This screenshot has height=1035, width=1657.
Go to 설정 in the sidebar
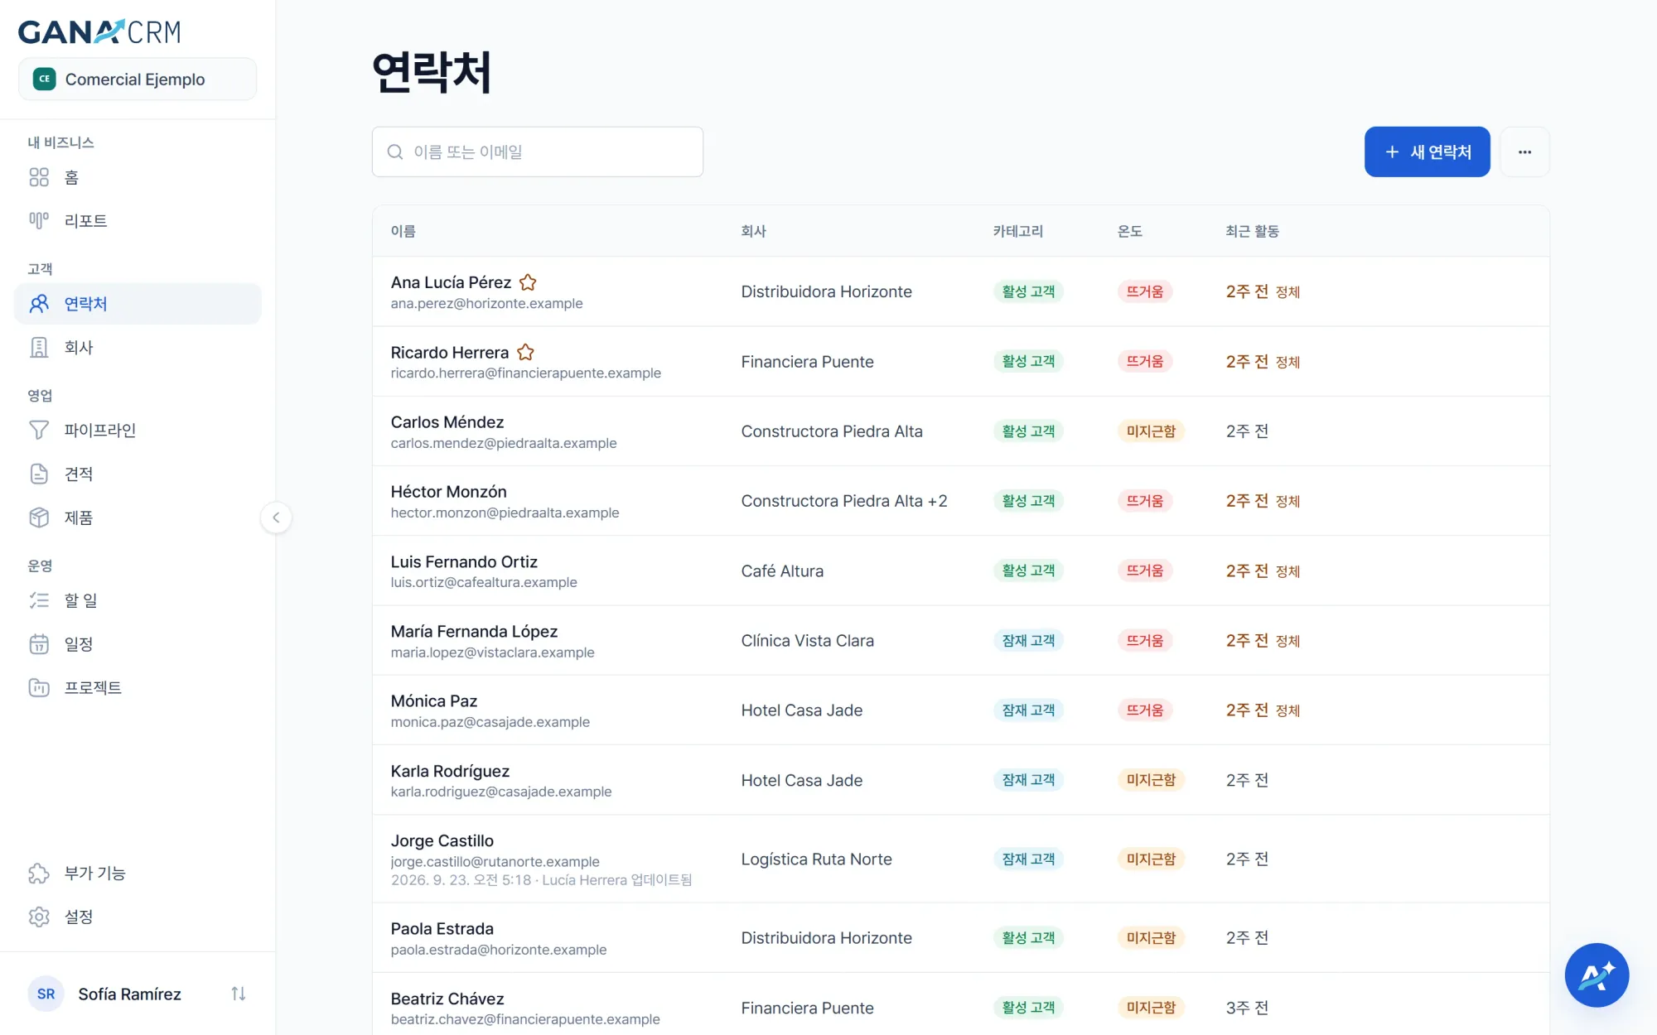tap(138, 917)
